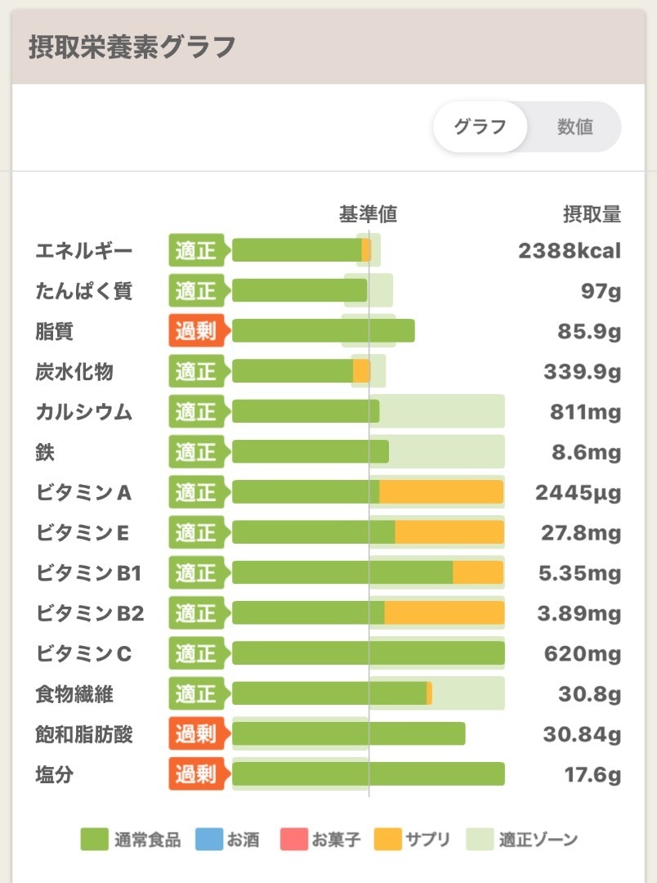Viewport: 657px width, 883px height.
Task: Click the green 通常食品 legend swatch
Action: [94, 840]
